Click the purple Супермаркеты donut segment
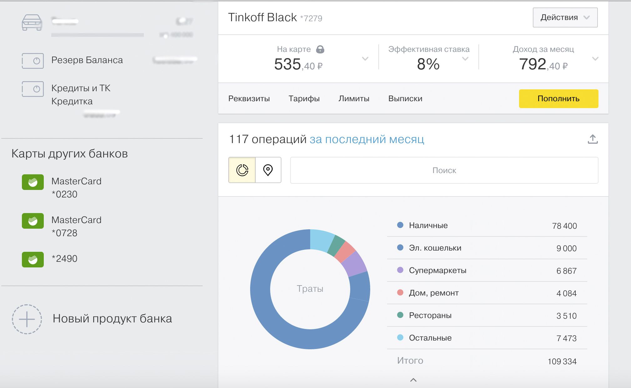 pyautogui.click(x=354, y=264)
